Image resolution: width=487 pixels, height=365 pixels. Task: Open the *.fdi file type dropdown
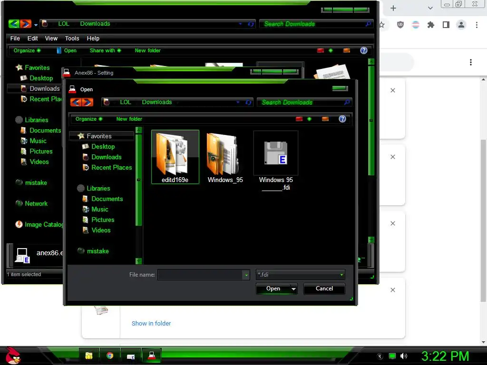pyautogui.click(x=301, y=275)
